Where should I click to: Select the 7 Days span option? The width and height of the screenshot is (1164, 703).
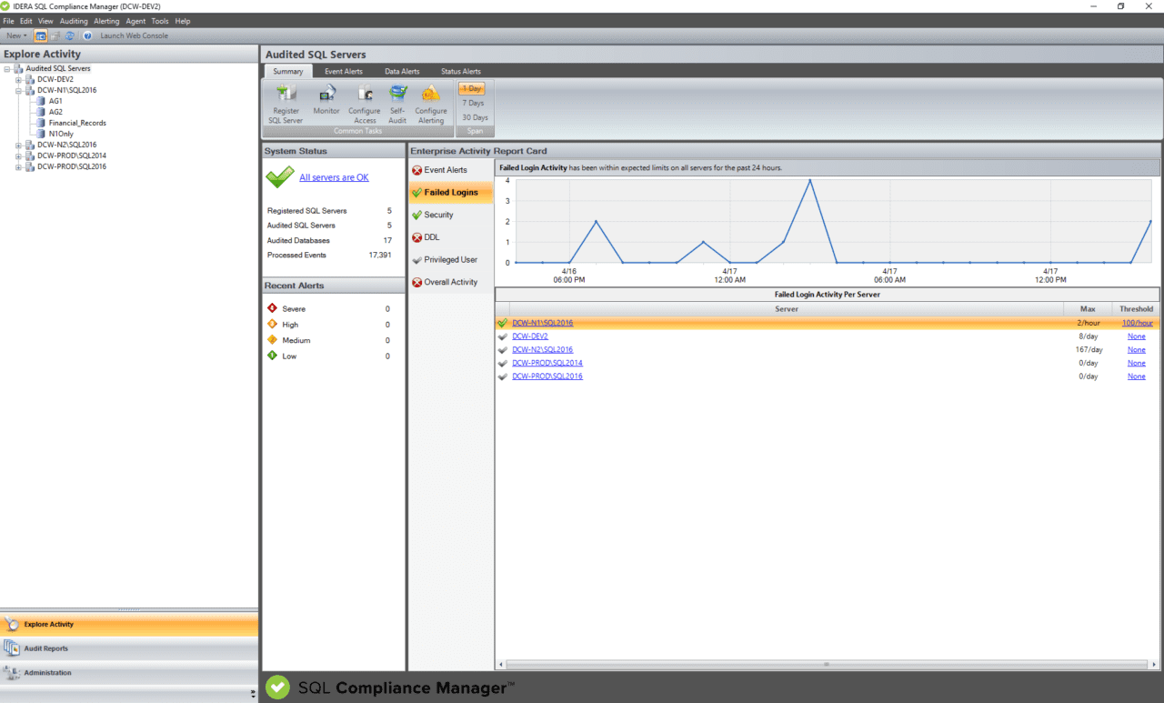click(473, 103)
